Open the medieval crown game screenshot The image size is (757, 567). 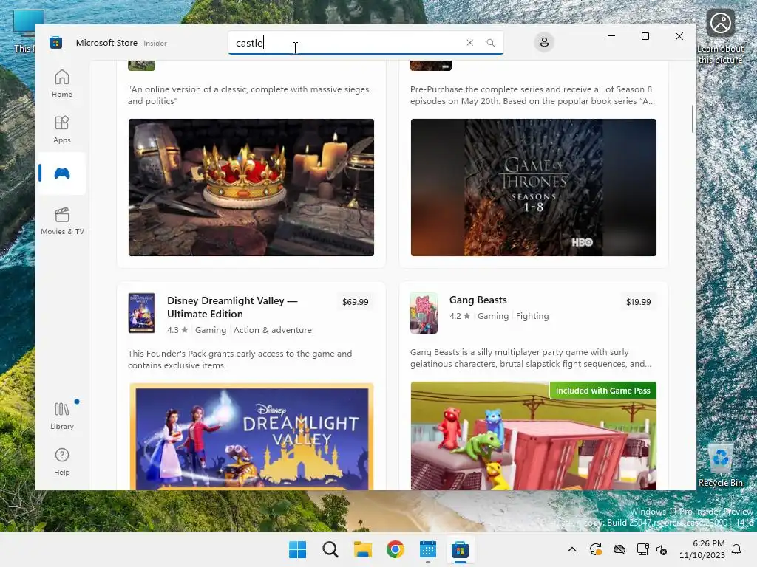point(251,187)
